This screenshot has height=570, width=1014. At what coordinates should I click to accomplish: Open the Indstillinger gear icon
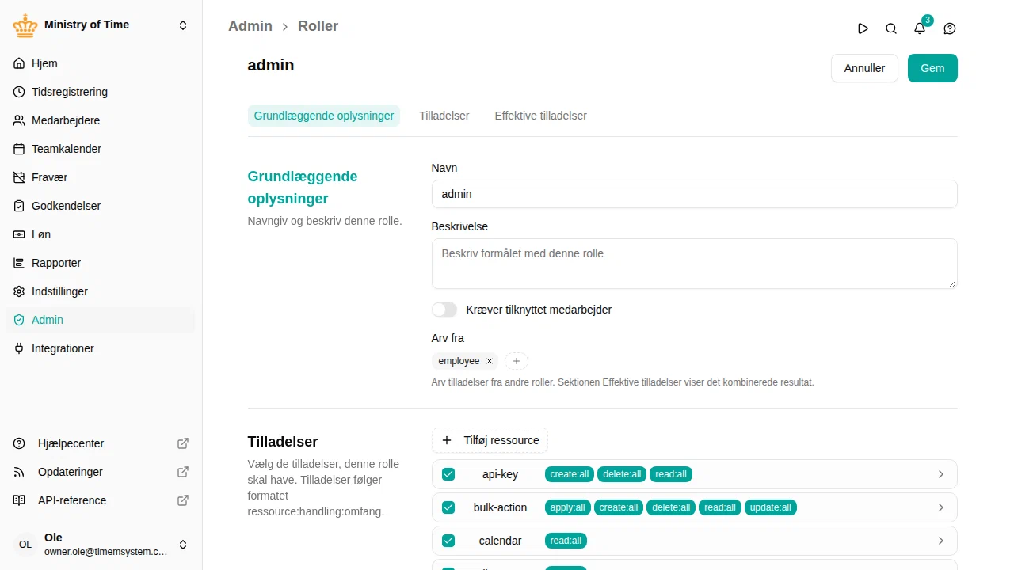(x=20, y=291)
